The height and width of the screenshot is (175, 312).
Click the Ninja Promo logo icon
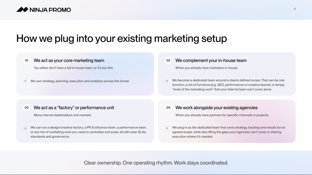[x=22, y=10]
